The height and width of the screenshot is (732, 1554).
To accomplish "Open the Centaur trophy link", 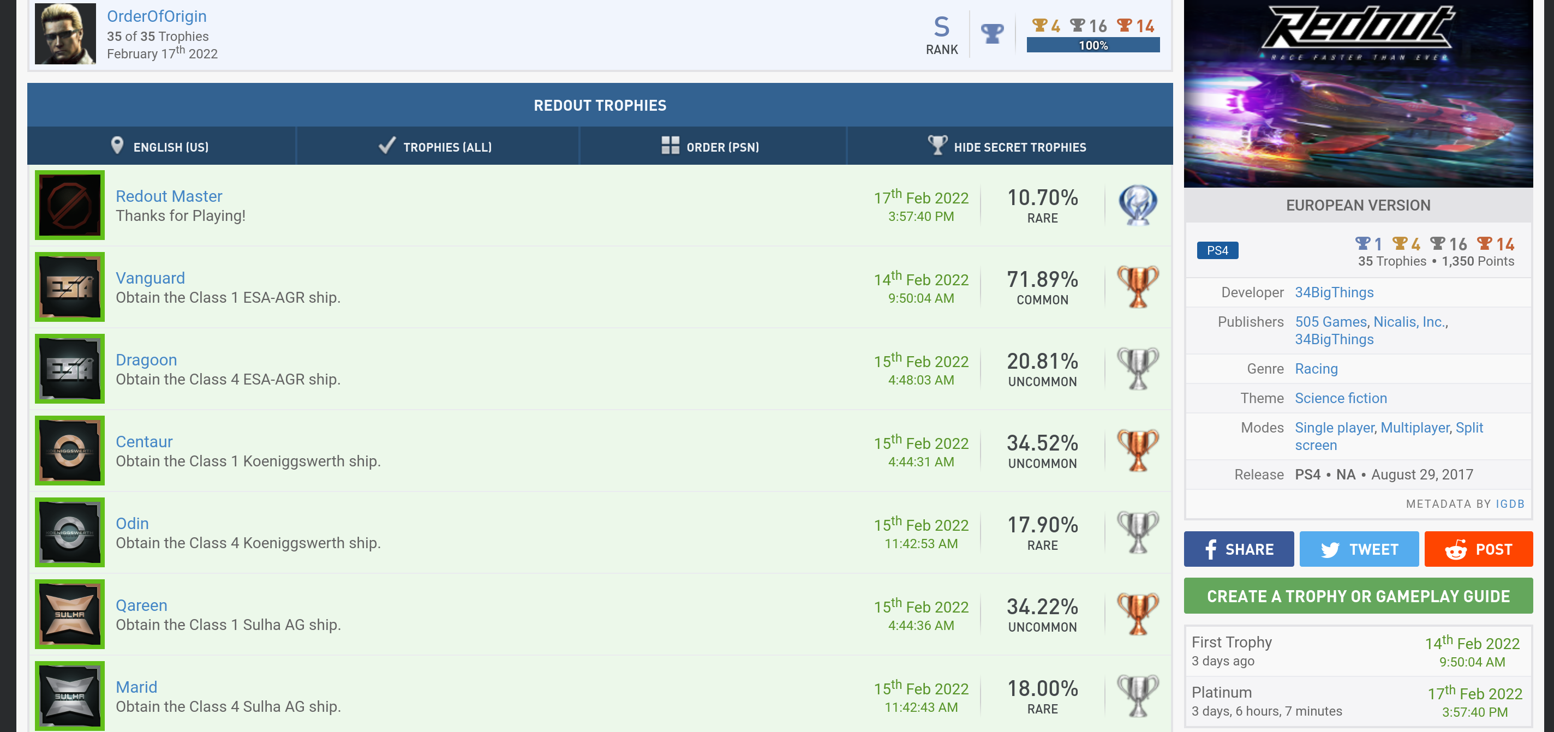I will click(x=144, y=441).
